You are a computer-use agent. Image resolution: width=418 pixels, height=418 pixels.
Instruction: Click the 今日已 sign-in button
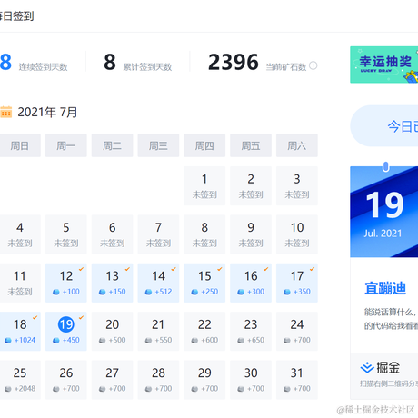pyautogui.click(x=384, y=126)
